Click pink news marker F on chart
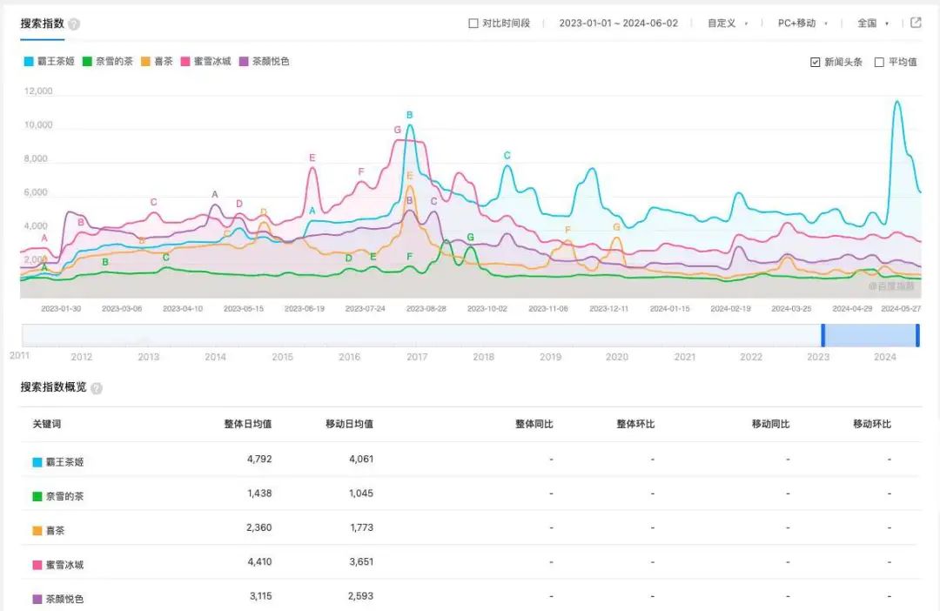 click(x=361, y=171)
